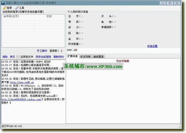The image size is (186, 133).
Task: Switch to the 好友列表 tab
Action: pos(86,57)
